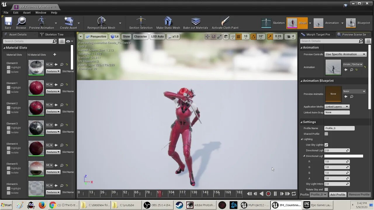Collapse the Settings section
Screen dimensions: 374x210
[x=301, y=122]
